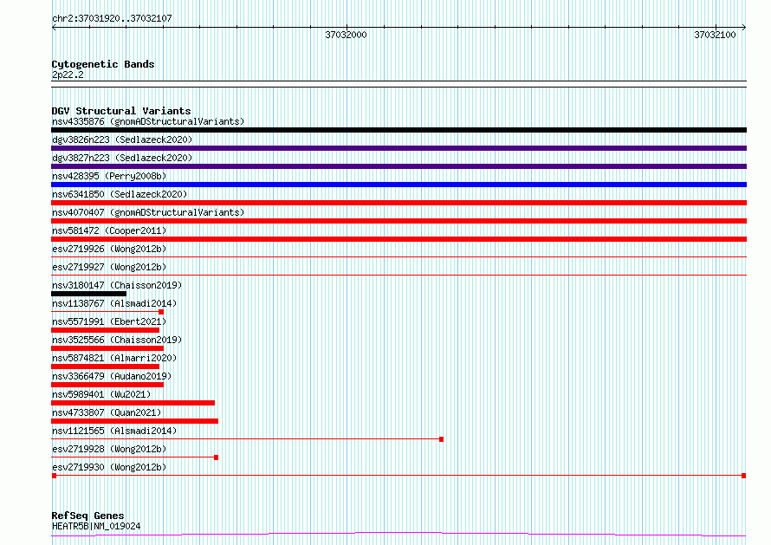
Task: Click the esv2719927 Wong2012b label
Action: tap(109, 267)
